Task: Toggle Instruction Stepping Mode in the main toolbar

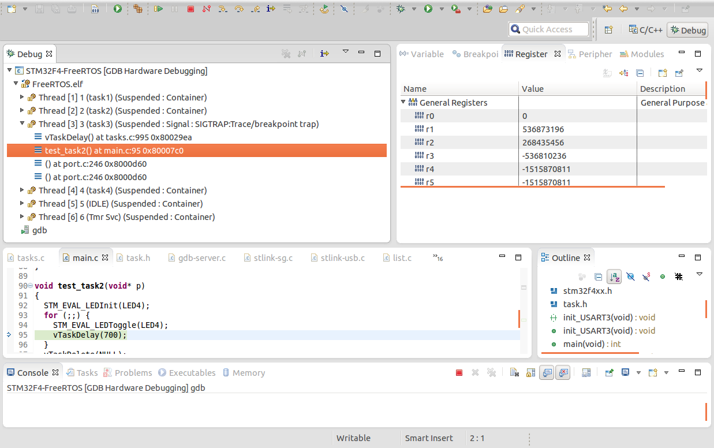Action: [271, 9]
